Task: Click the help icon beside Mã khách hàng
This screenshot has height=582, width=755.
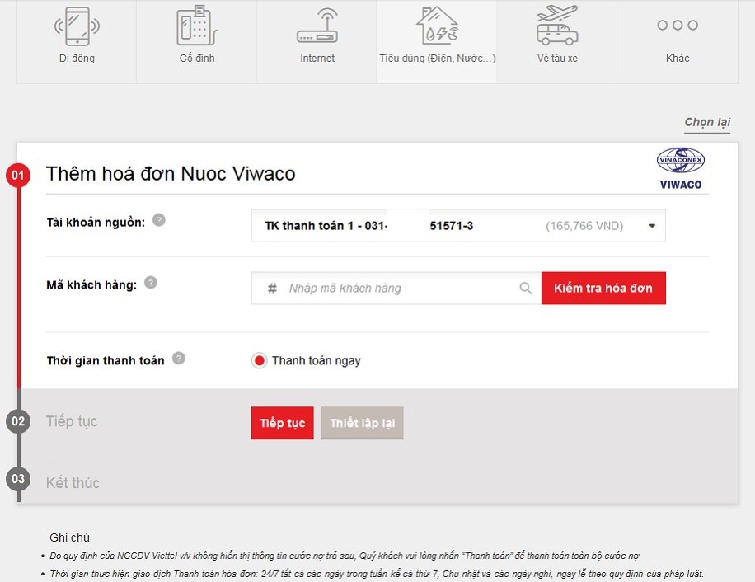Action: click(x=150, y=281)
